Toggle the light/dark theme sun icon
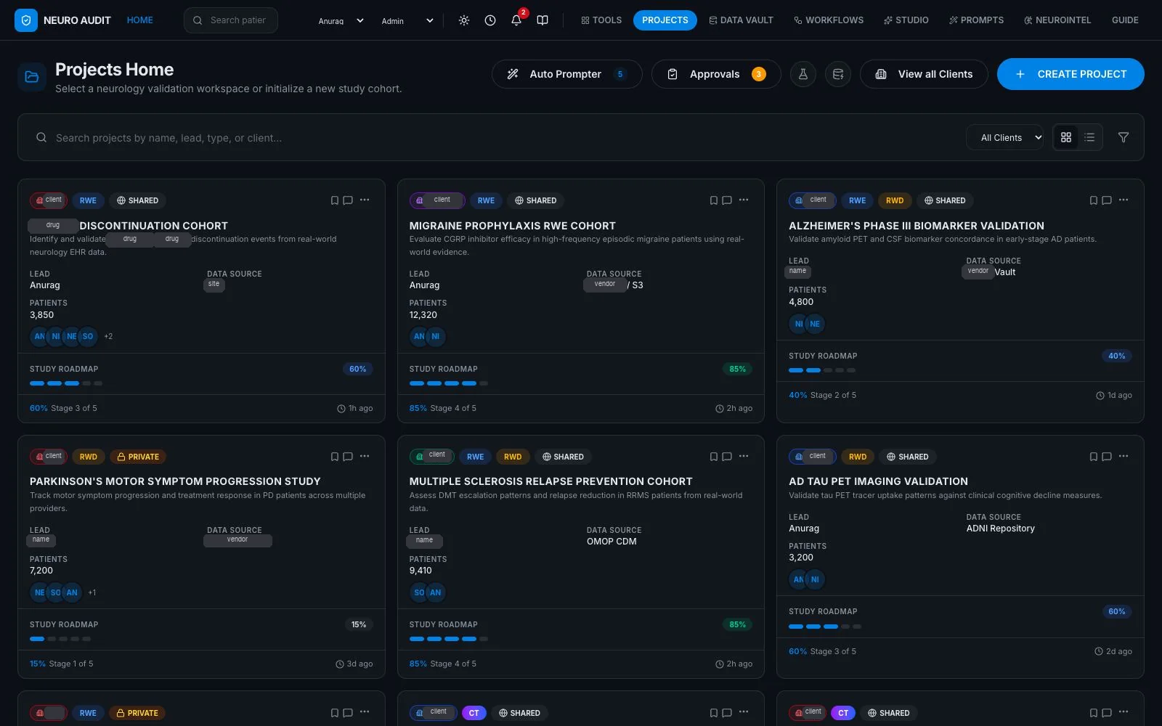Viewport: 1162px width, 726px height. coord(464,20)
